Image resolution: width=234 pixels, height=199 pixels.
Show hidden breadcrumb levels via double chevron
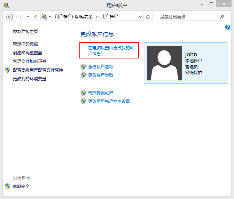tap(50, 17)
